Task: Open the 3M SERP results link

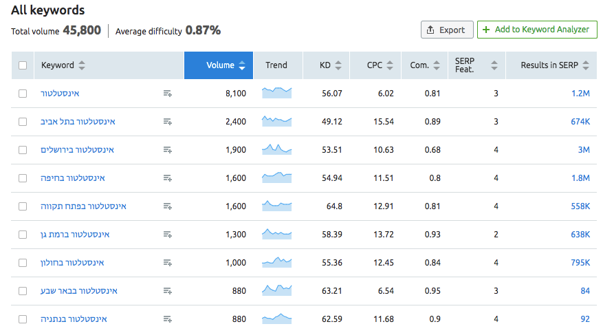Action: [584, 150]
